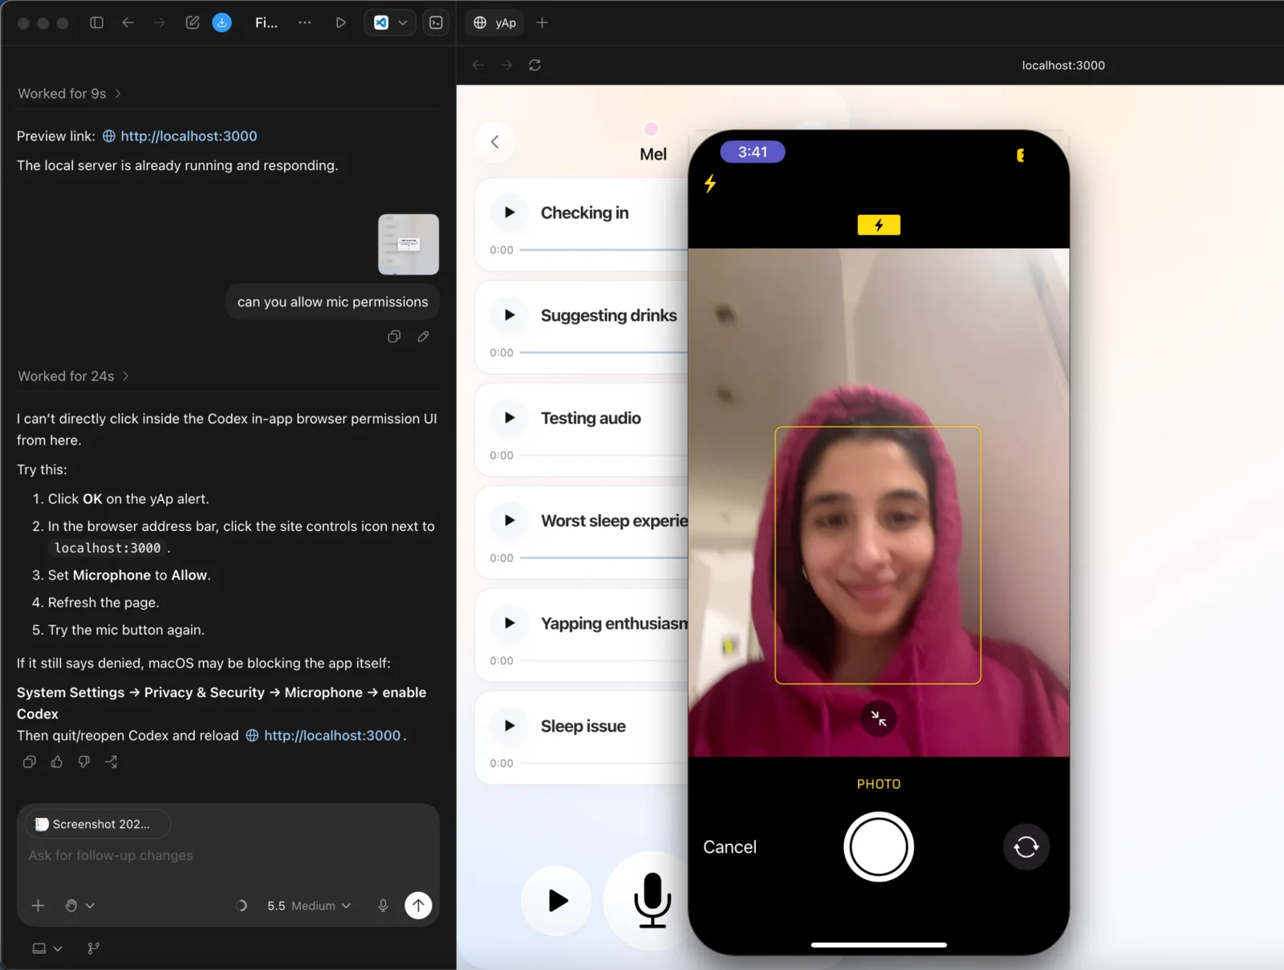The height and width of the screenshot is (970, 1284).
Task: Expand the 'Worked for 24s' section
Action: point(73,375)
